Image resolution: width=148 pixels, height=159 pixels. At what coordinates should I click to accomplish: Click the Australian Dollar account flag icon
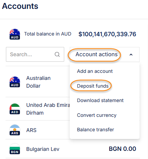(15, 82)
